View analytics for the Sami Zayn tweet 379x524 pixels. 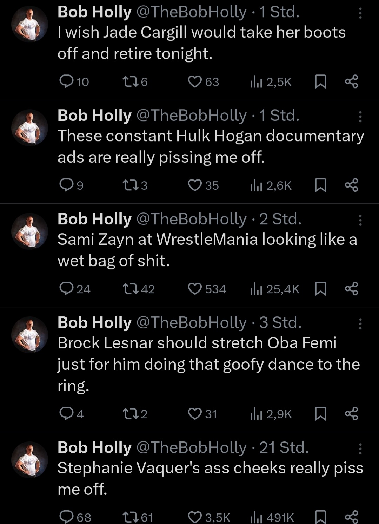pos(256,289)
